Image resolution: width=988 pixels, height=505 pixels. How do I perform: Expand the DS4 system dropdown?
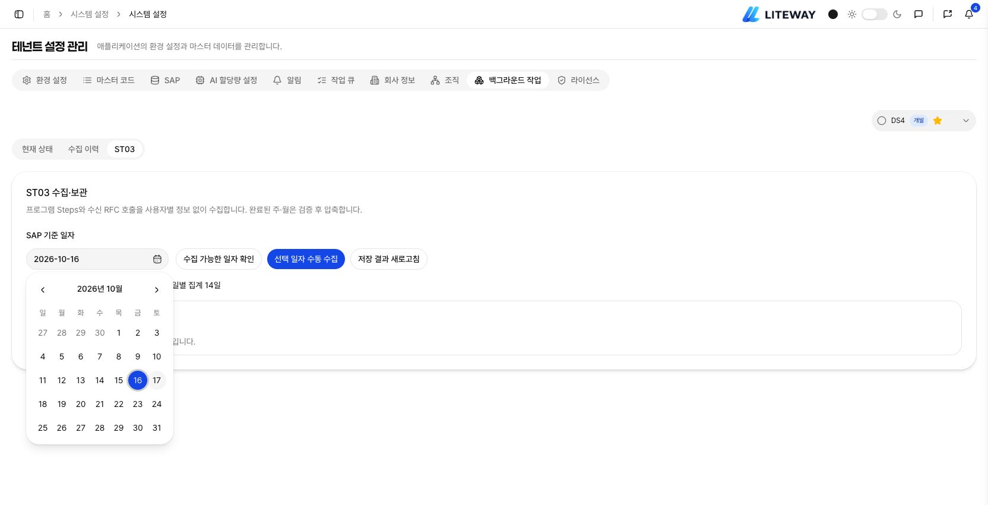[x=923, y=121]
